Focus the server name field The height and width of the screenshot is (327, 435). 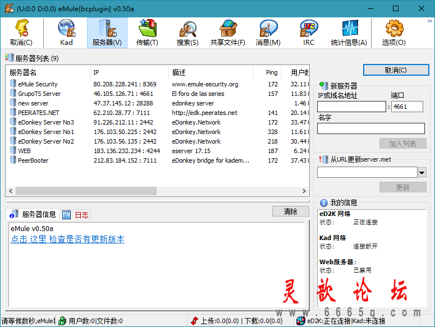click(x=371, y=128)
